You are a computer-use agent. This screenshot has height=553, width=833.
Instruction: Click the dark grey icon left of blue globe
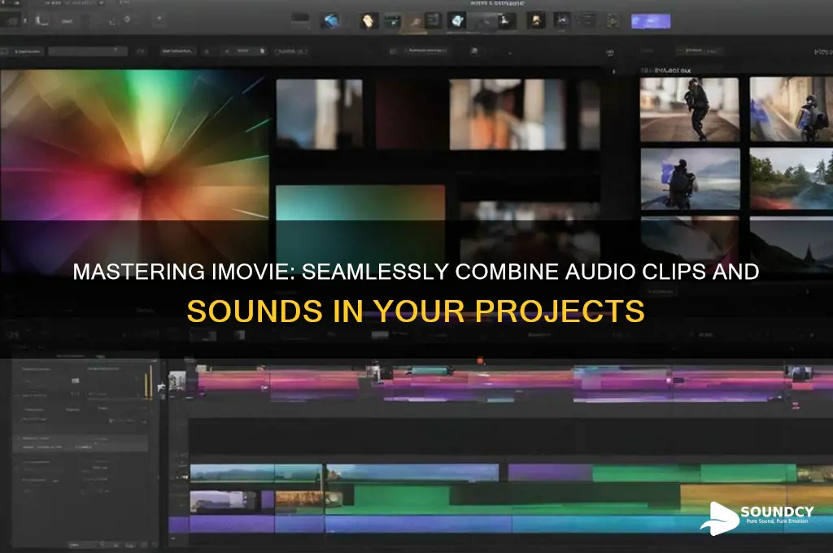tap(300, 20)
